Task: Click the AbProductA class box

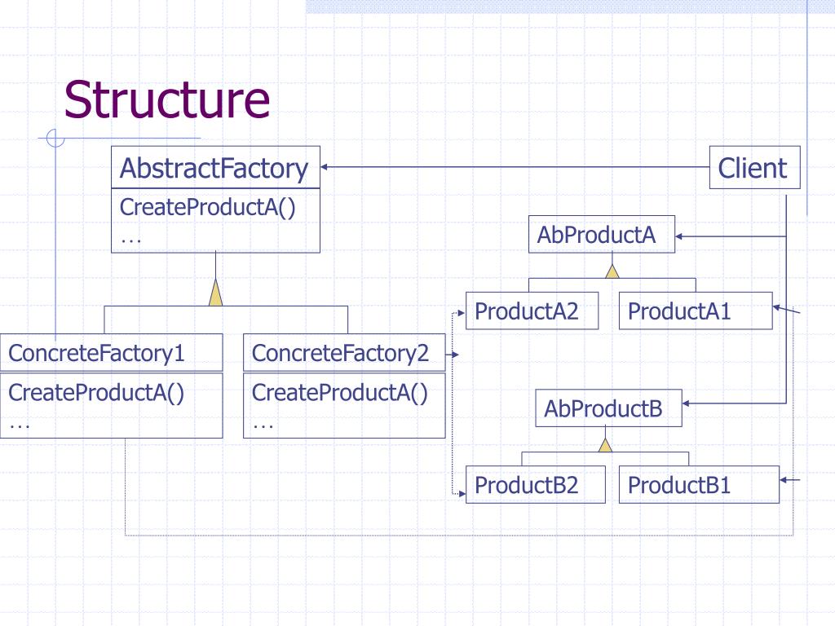Action: 602,235
